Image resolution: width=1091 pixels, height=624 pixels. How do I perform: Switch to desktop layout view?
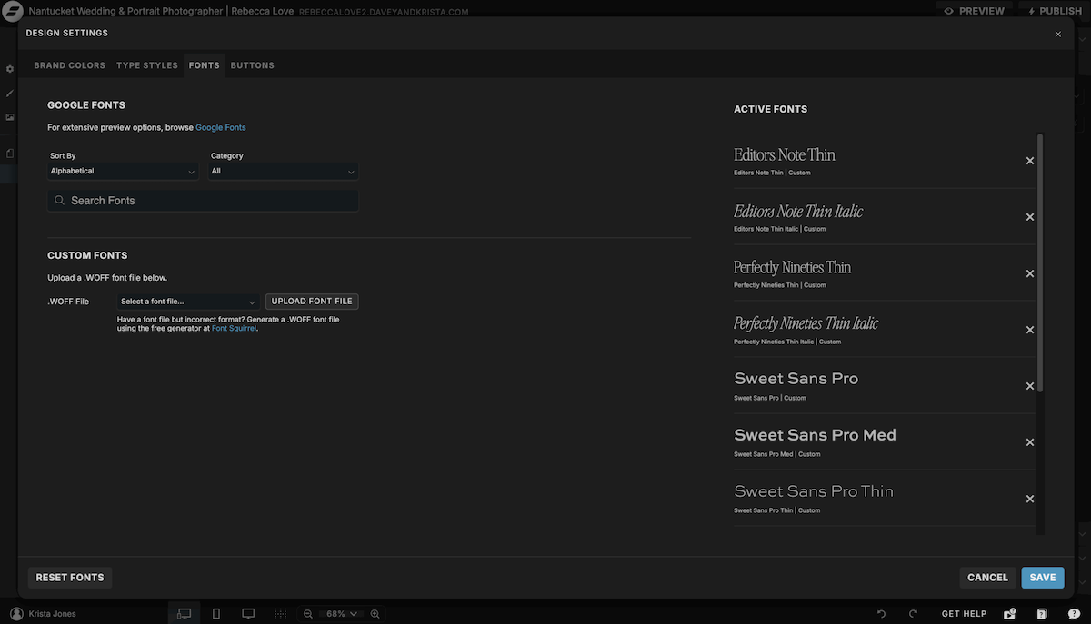(185, 614)
